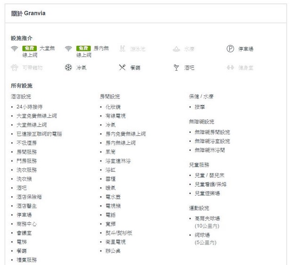Click the '網球場 (5公里內)' item

coord(206,239)
